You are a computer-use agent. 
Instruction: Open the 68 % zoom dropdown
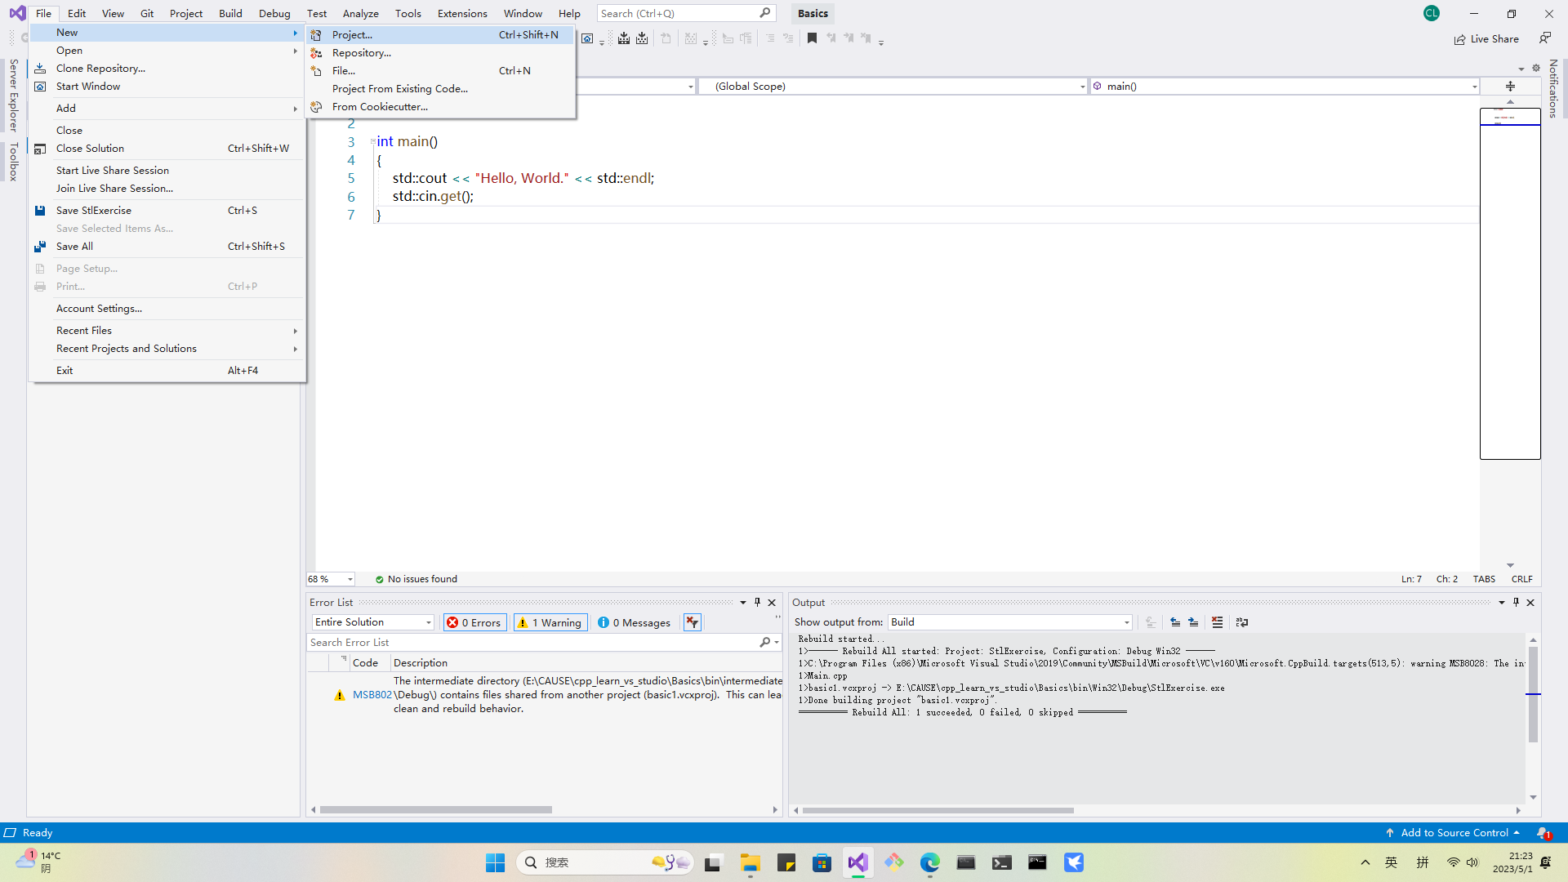click(x=331, y=579)
